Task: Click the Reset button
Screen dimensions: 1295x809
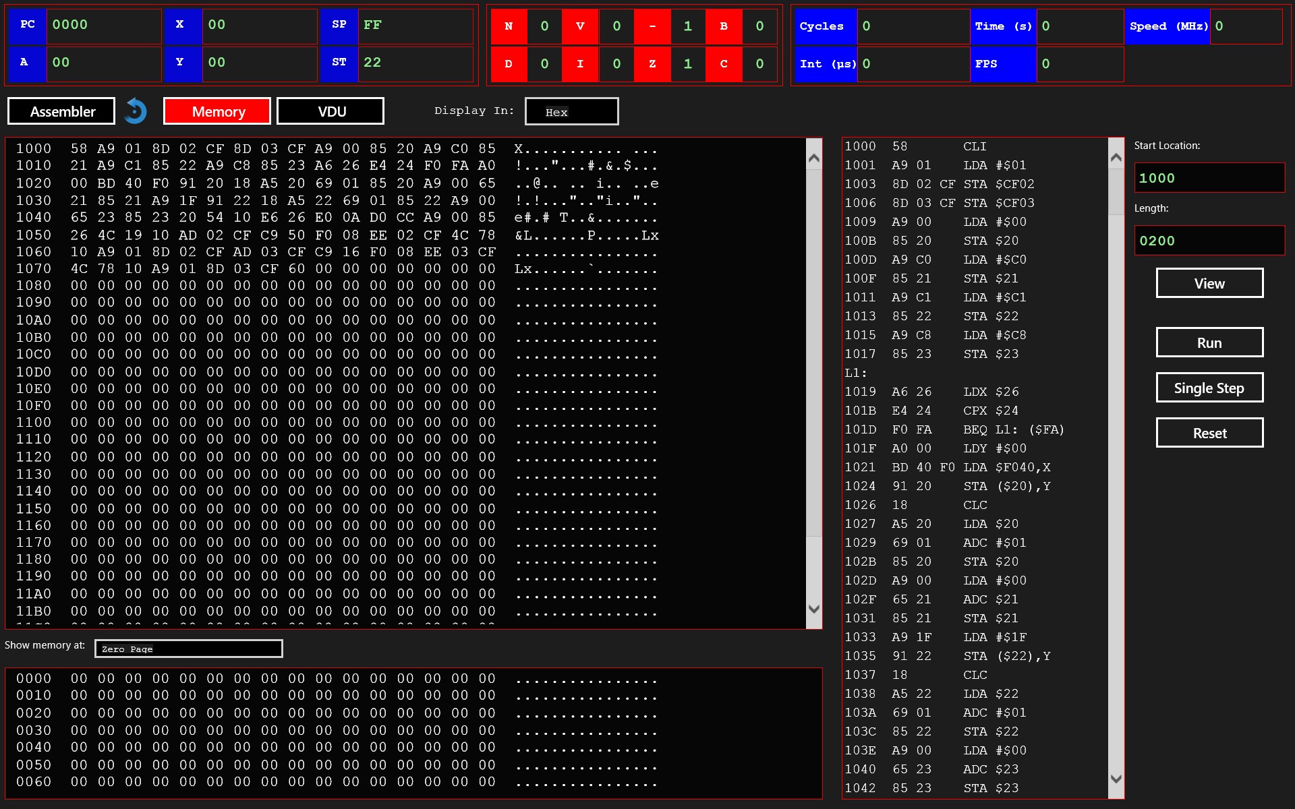Action: [x=1209, y=433]
